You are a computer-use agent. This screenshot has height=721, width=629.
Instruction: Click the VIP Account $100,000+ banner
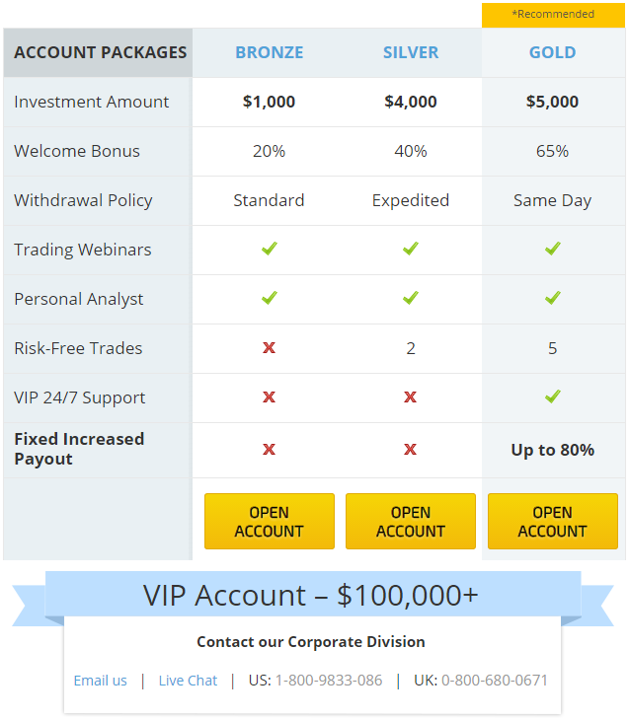[x=310, y=596]
